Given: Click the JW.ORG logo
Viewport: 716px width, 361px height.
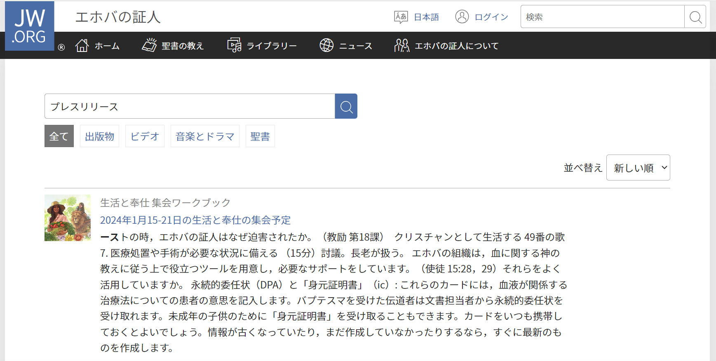Looking at the screenshot, I should coord(30,26).
